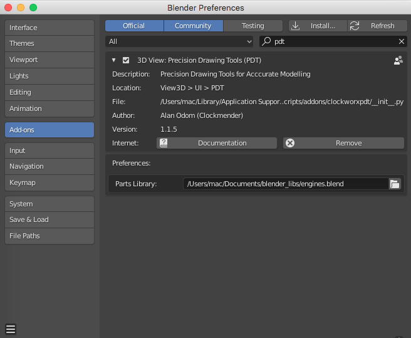Open Animation preferences

pos(49,108)
